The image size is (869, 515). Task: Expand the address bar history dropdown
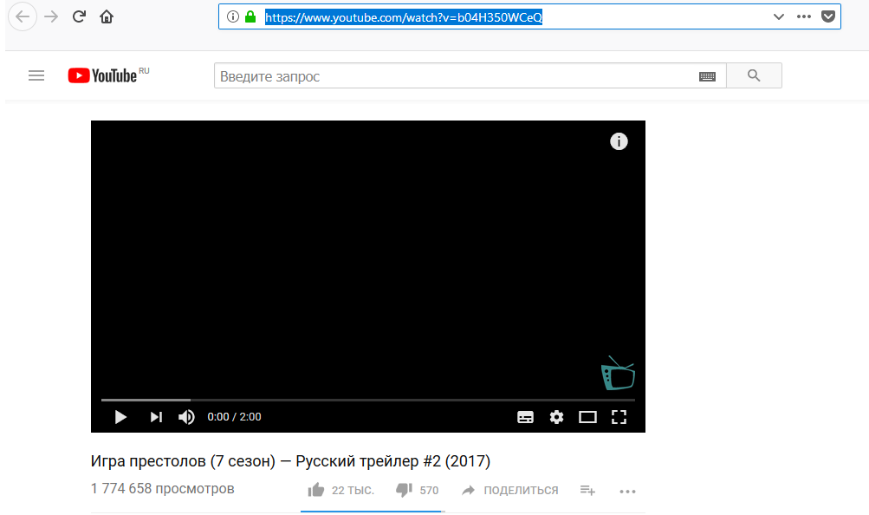[778, 16]
